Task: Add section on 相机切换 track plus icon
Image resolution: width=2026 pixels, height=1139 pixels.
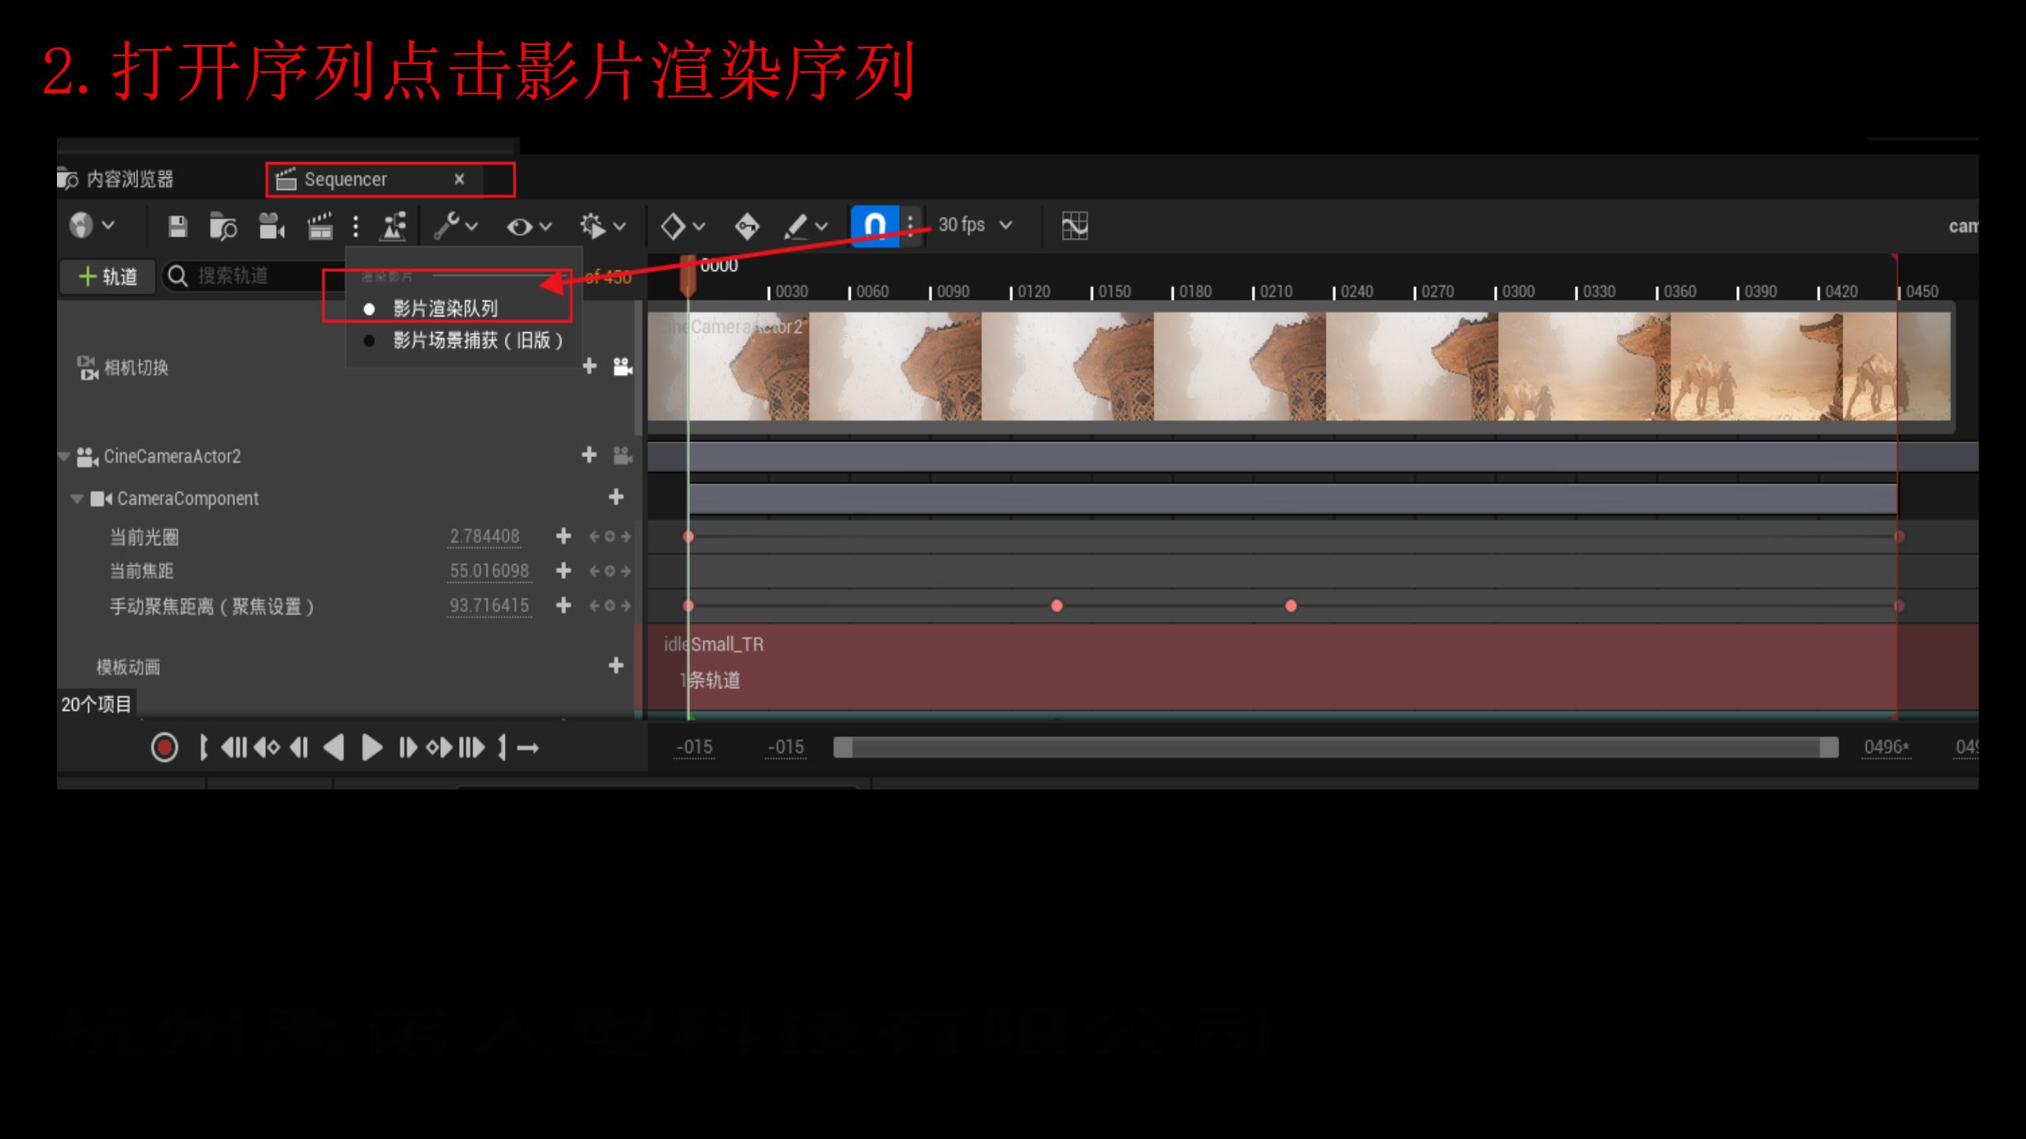Action: (x=590, y=366)
